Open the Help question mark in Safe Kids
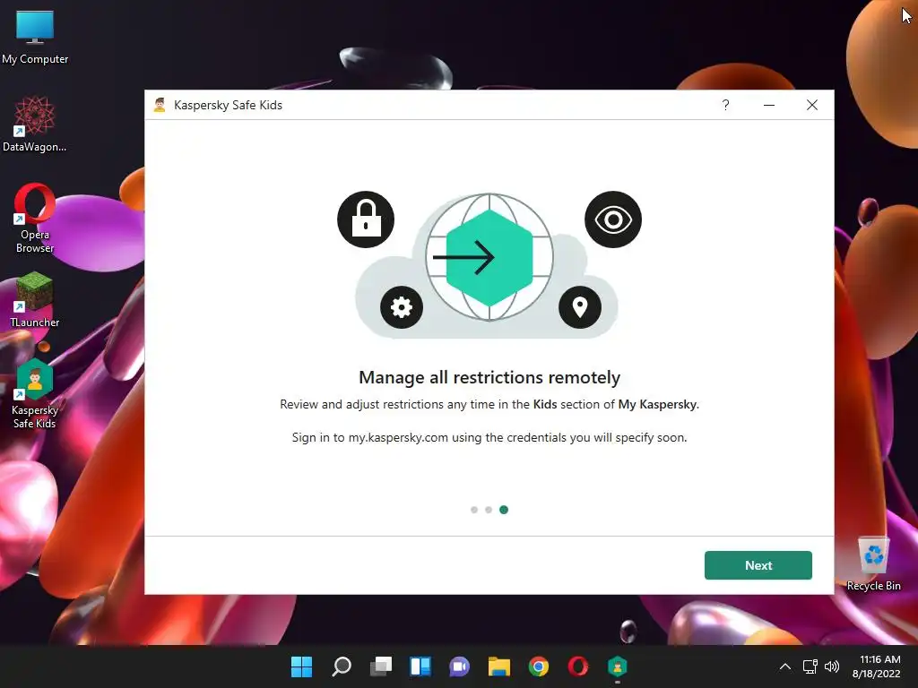 tap(725, 105)
